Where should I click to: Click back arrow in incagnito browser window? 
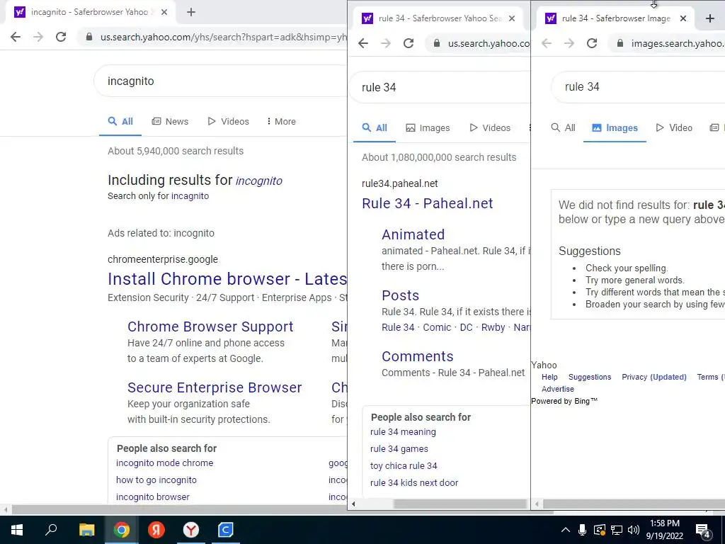16,37
